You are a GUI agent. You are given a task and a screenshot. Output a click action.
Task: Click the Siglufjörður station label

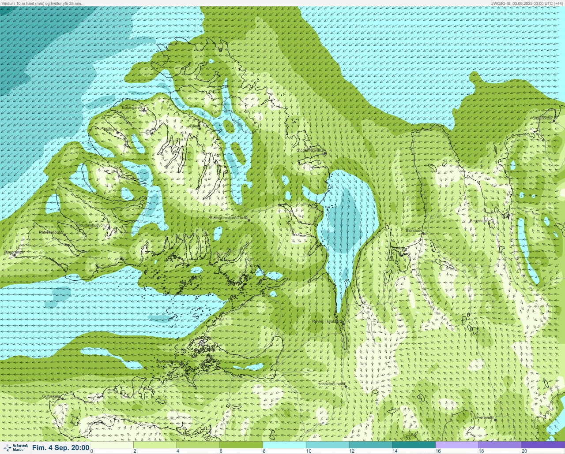point(542,118)
